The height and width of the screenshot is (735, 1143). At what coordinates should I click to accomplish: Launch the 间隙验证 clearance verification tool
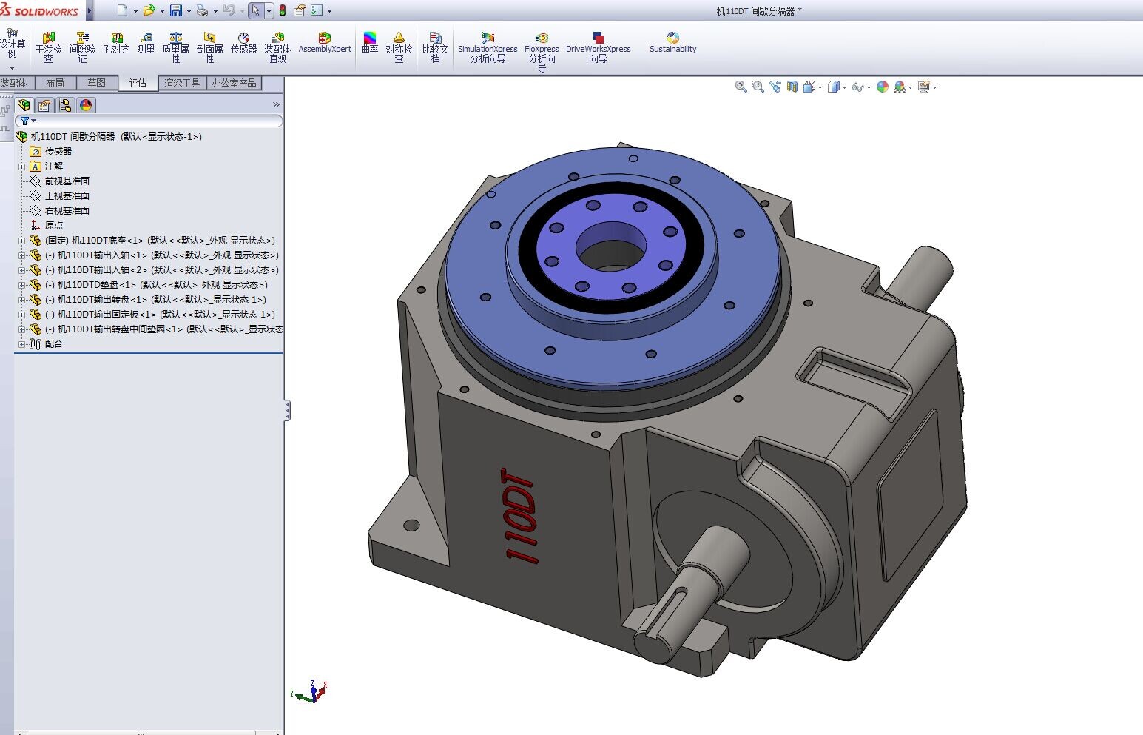[x=82, y=47]
